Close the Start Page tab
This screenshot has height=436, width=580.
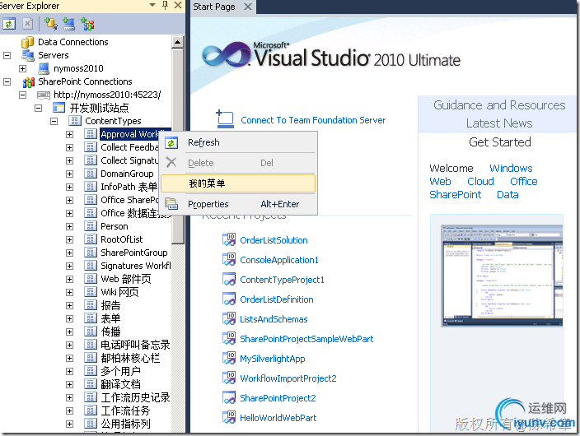coord(248,7)
